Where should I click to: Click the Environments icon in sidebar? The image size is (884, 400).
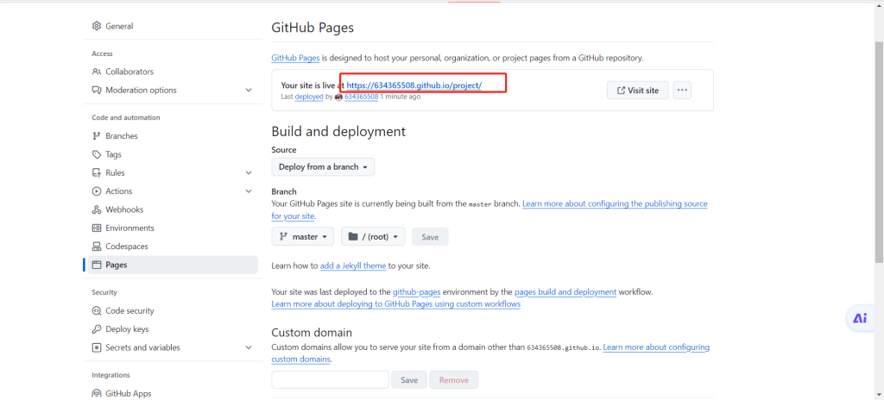tap(98, 228)
